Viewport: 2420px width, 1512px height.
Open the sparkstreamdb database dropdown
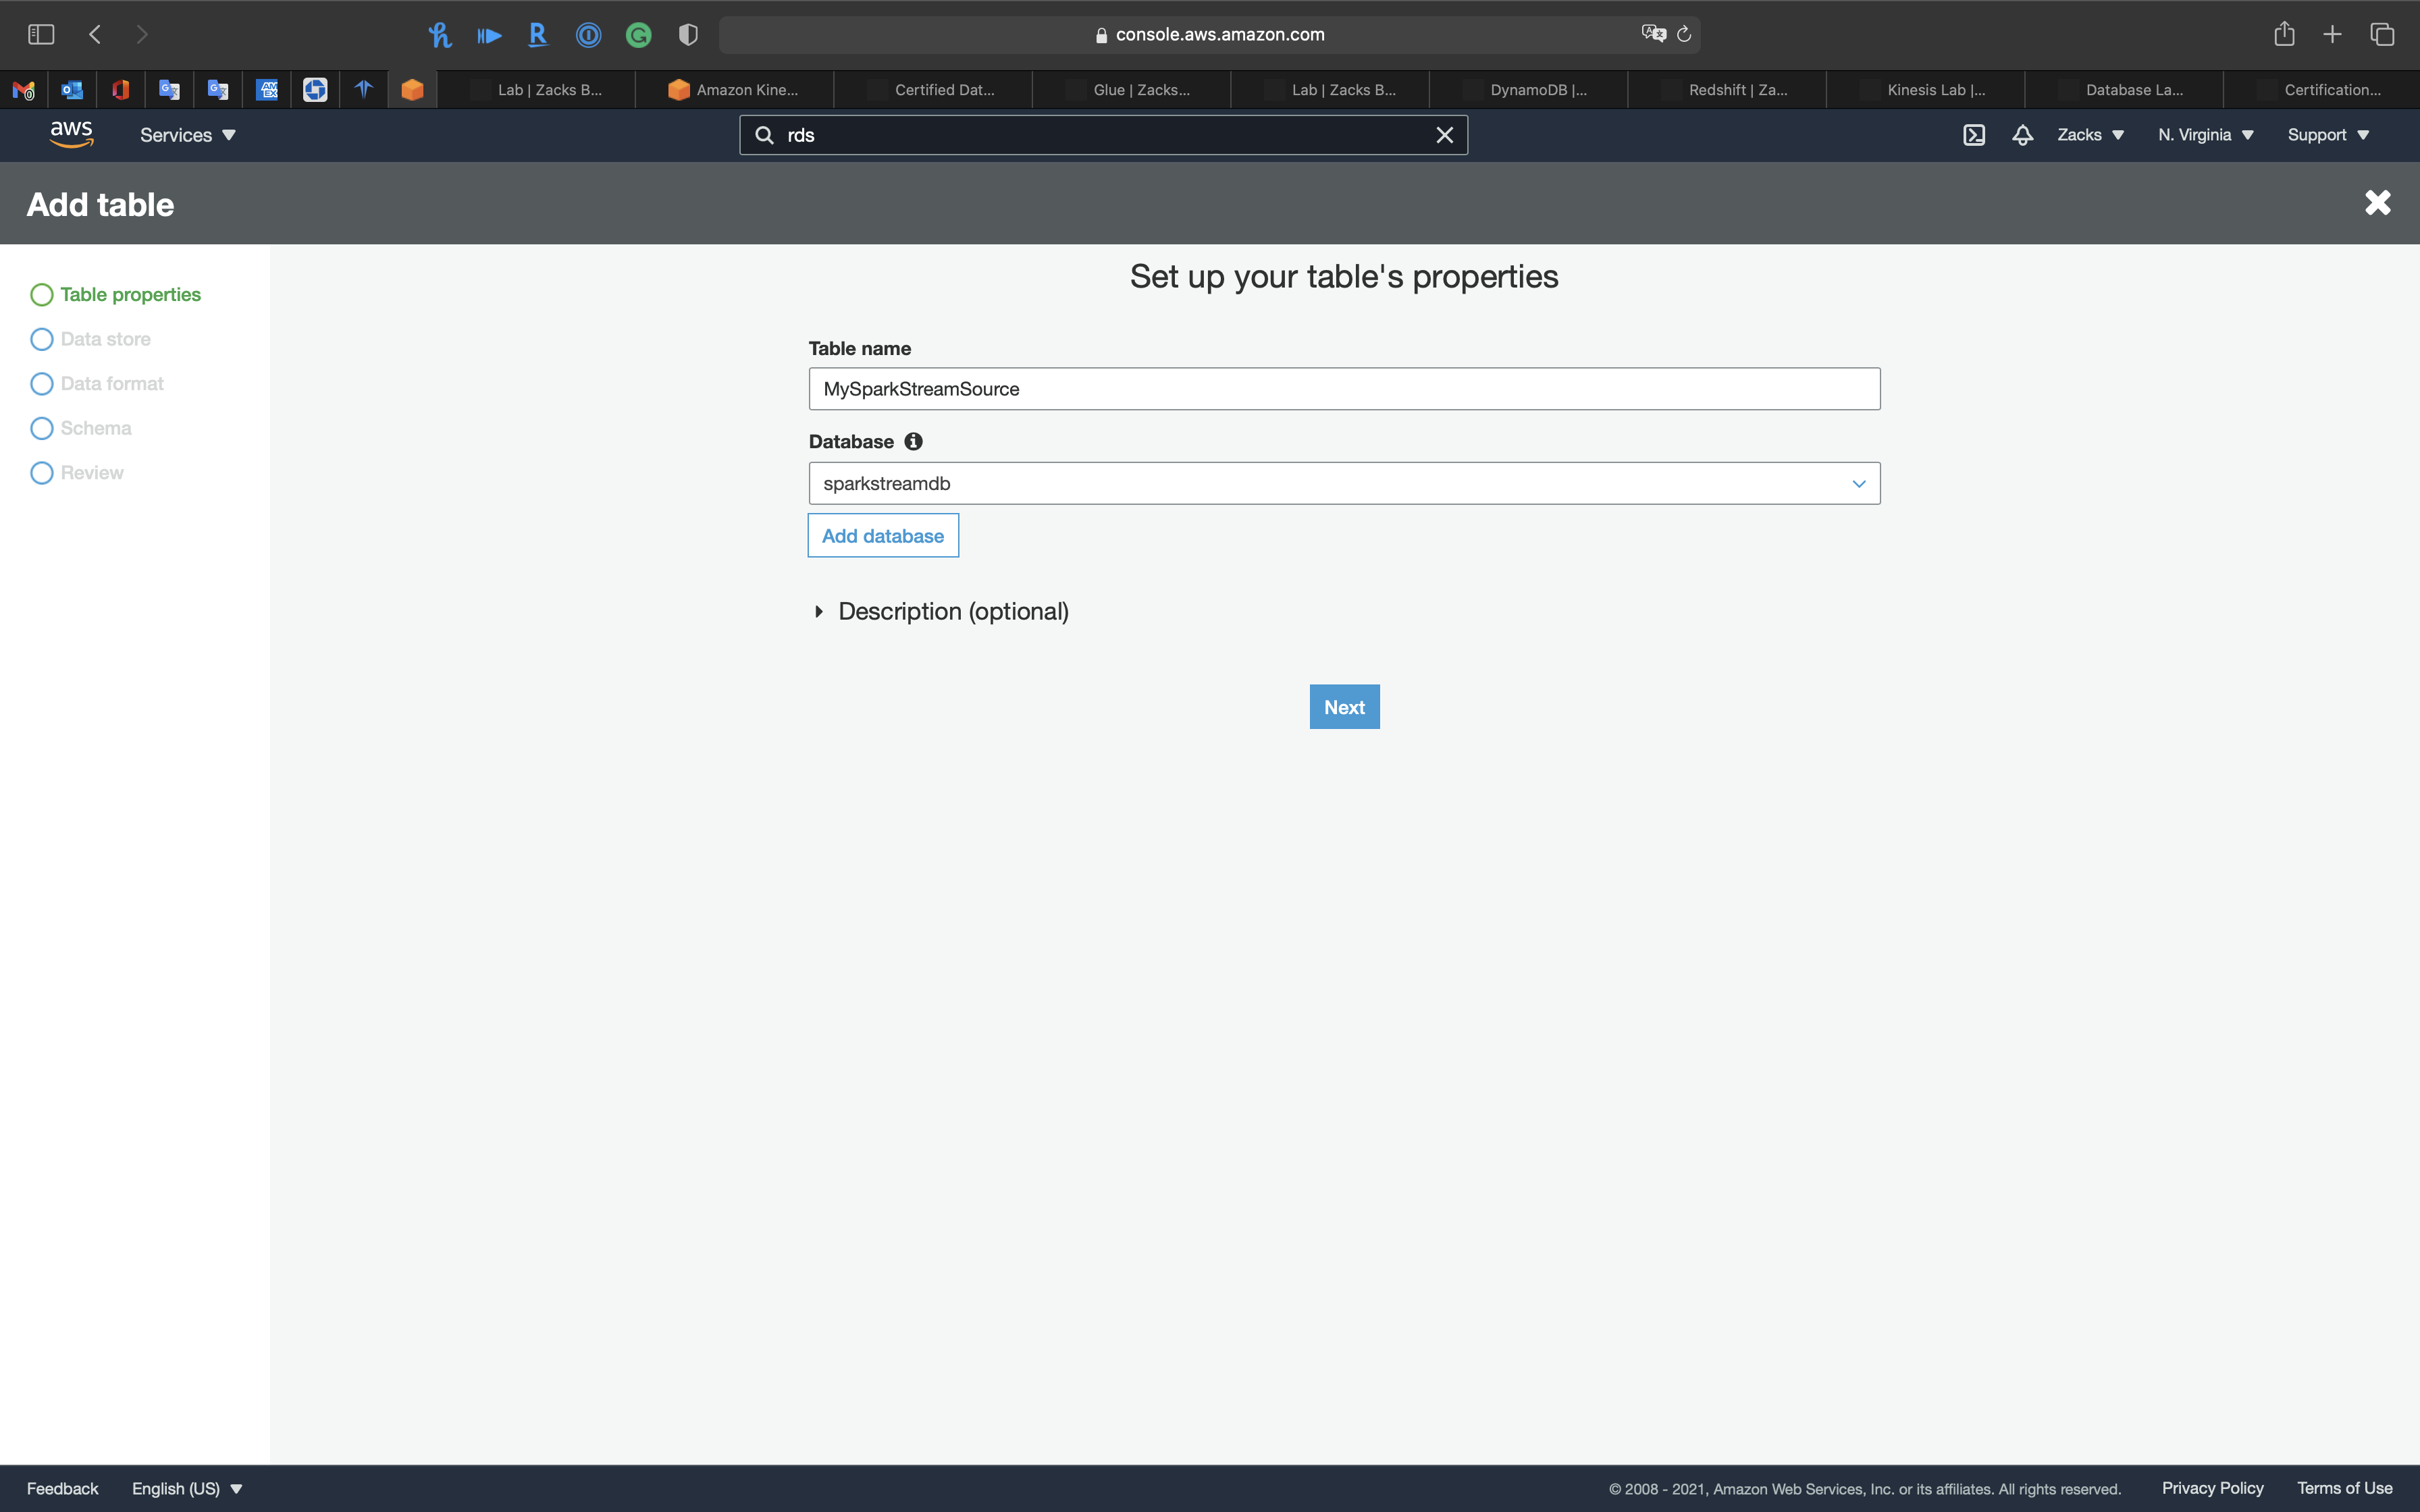pos(1343,483)
